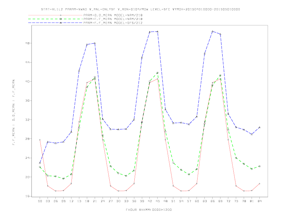Click y-axis tick label 36
283x219 pixels.
pos(28,101)
